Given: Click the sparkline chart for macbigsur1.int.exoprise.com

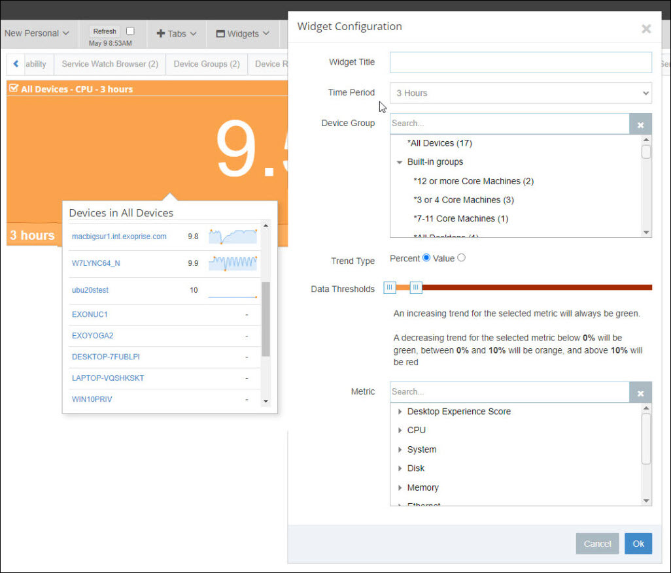Looking at the screenshot, I should pos(233,237).
